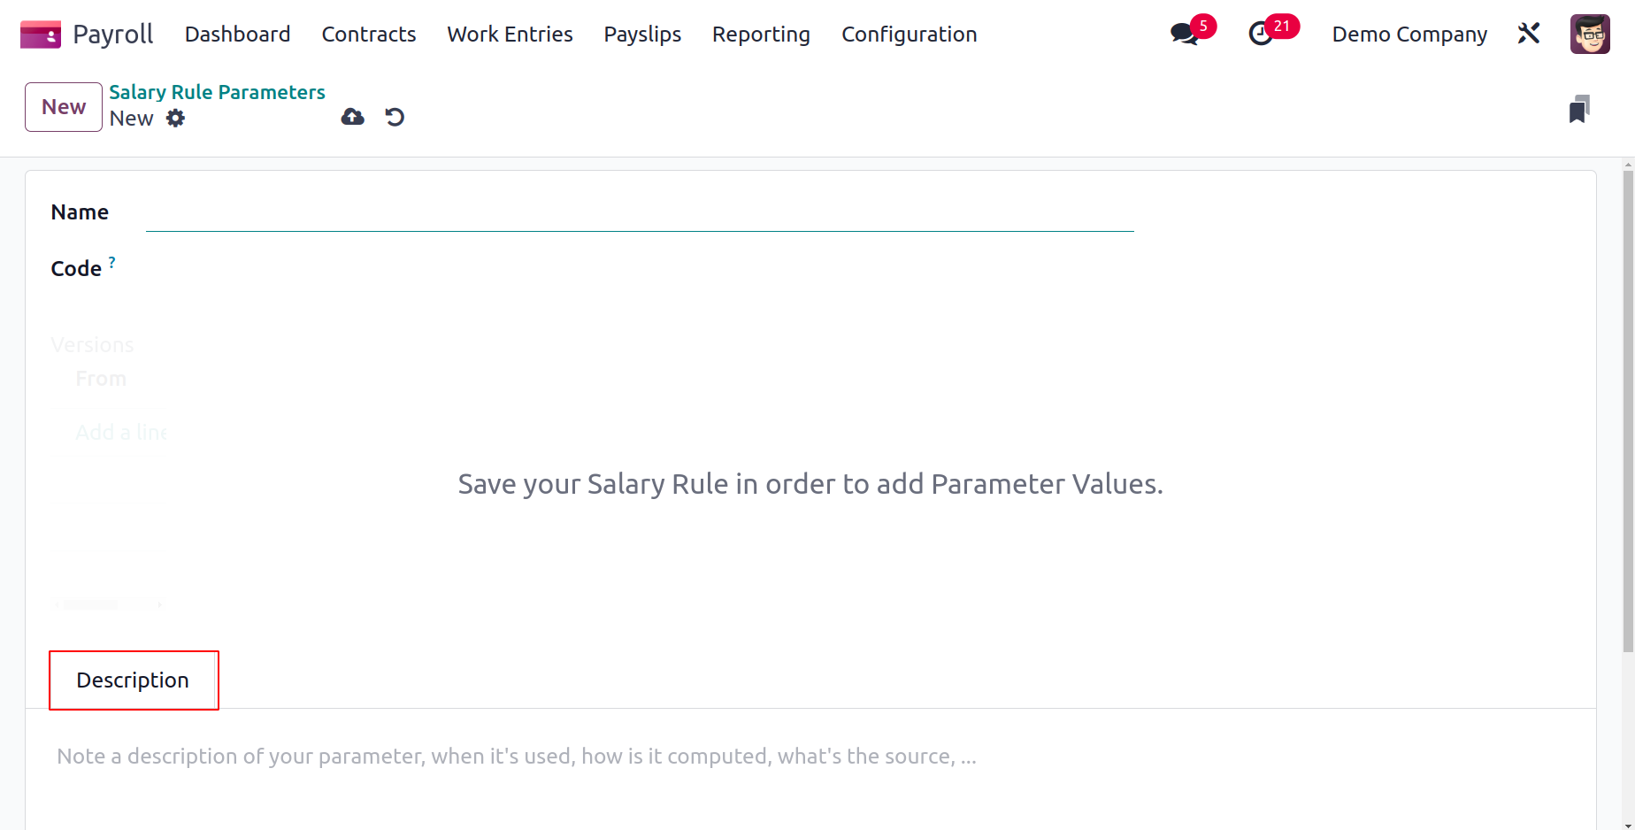1635x830 pixels.
Task: Open the debug tools wrench icon
Action: (1529, 34)
